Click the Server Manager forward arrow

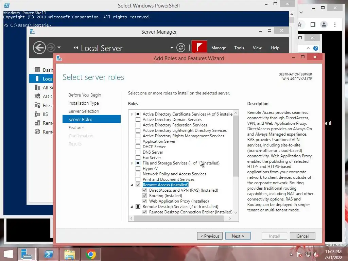51,48
